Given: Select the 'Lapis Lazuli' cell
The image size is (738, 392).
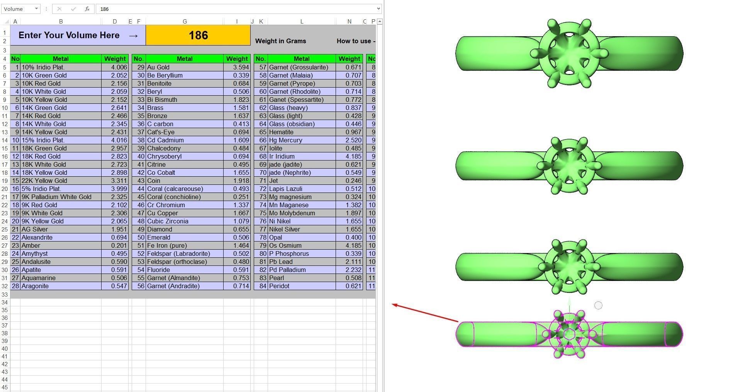Looking at the screenshot, I should [302, 189].
